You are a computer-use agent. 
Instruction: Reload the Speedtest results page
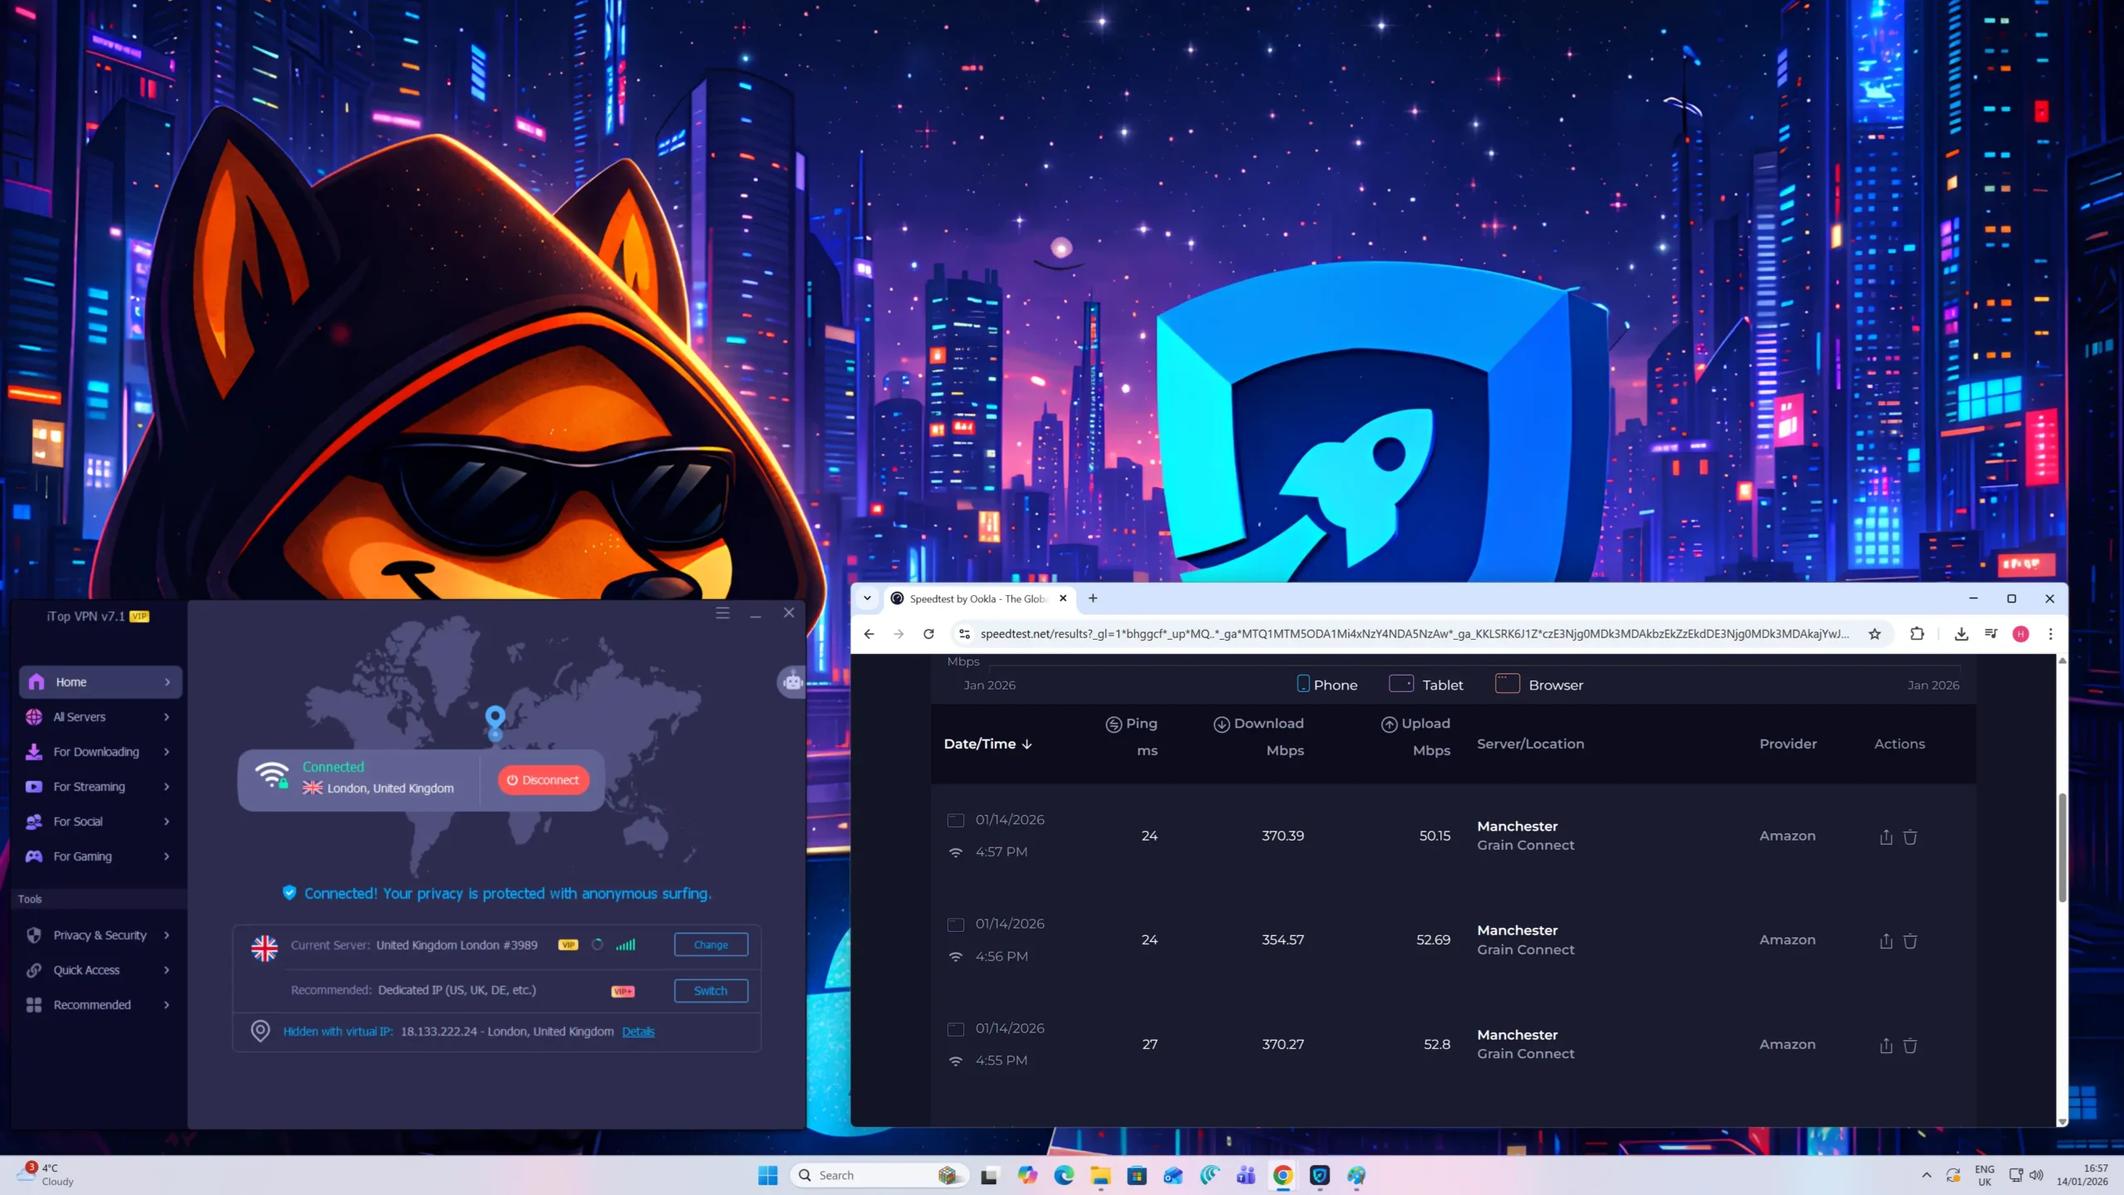pos(928,634)
